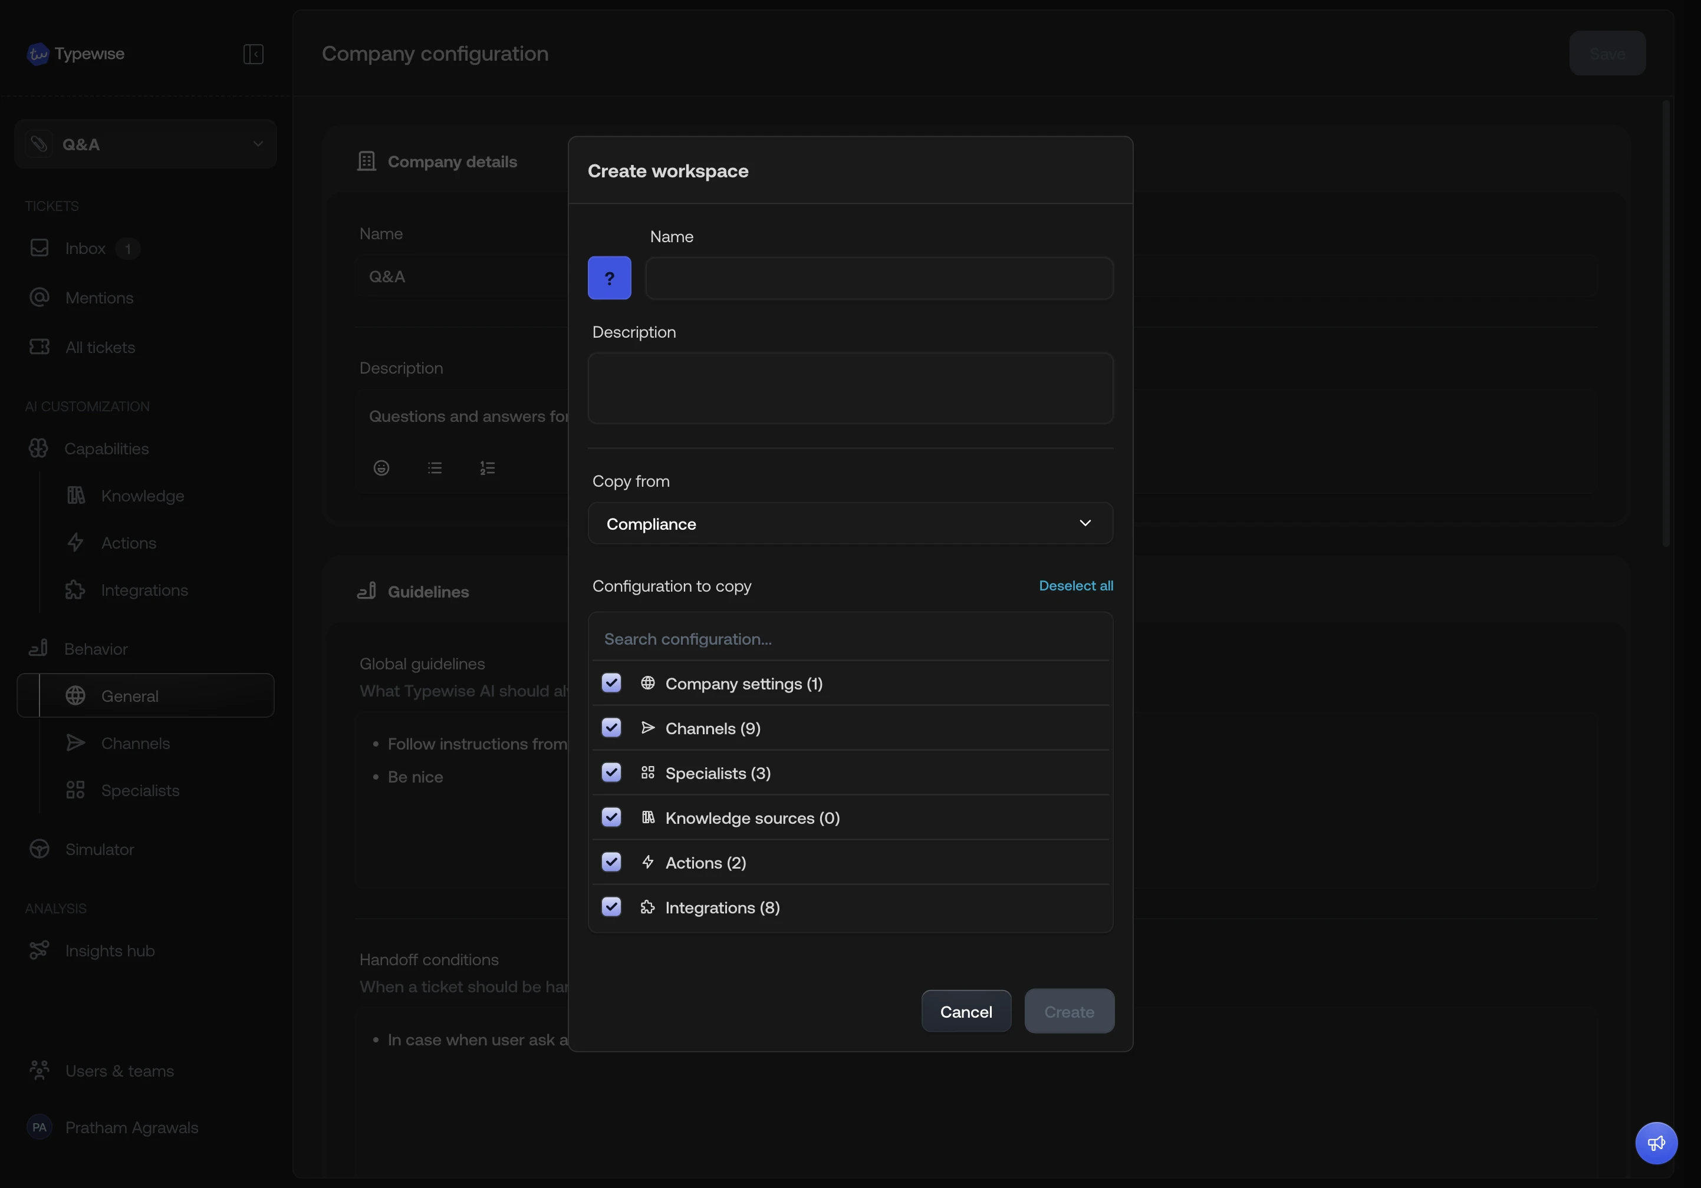
Task: Open the Compliance copy-from dropdown
Action: click(850, 524)
